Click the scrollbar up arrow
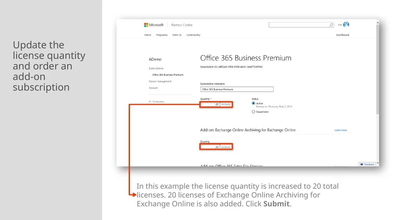The width and height of the screenshot is (393, 220). pos(378,23)
